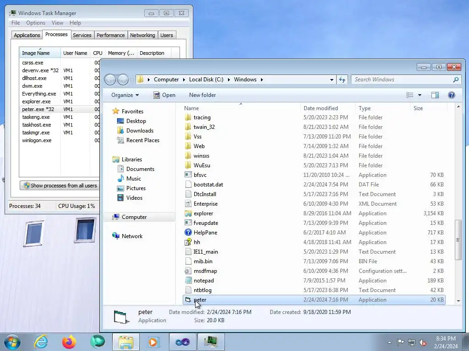The width and height of the screenshot is (469, 351).
Task: Switch to the Networking tab
Action: (142, 35)
